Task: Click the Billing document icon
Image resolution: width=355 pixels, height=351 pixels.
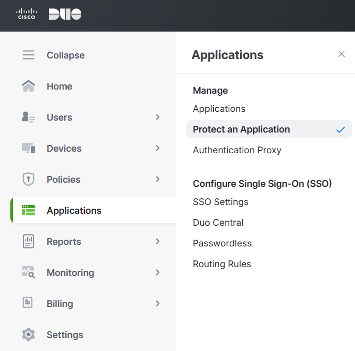Action: pyautogui.click(x=28, y=303)
